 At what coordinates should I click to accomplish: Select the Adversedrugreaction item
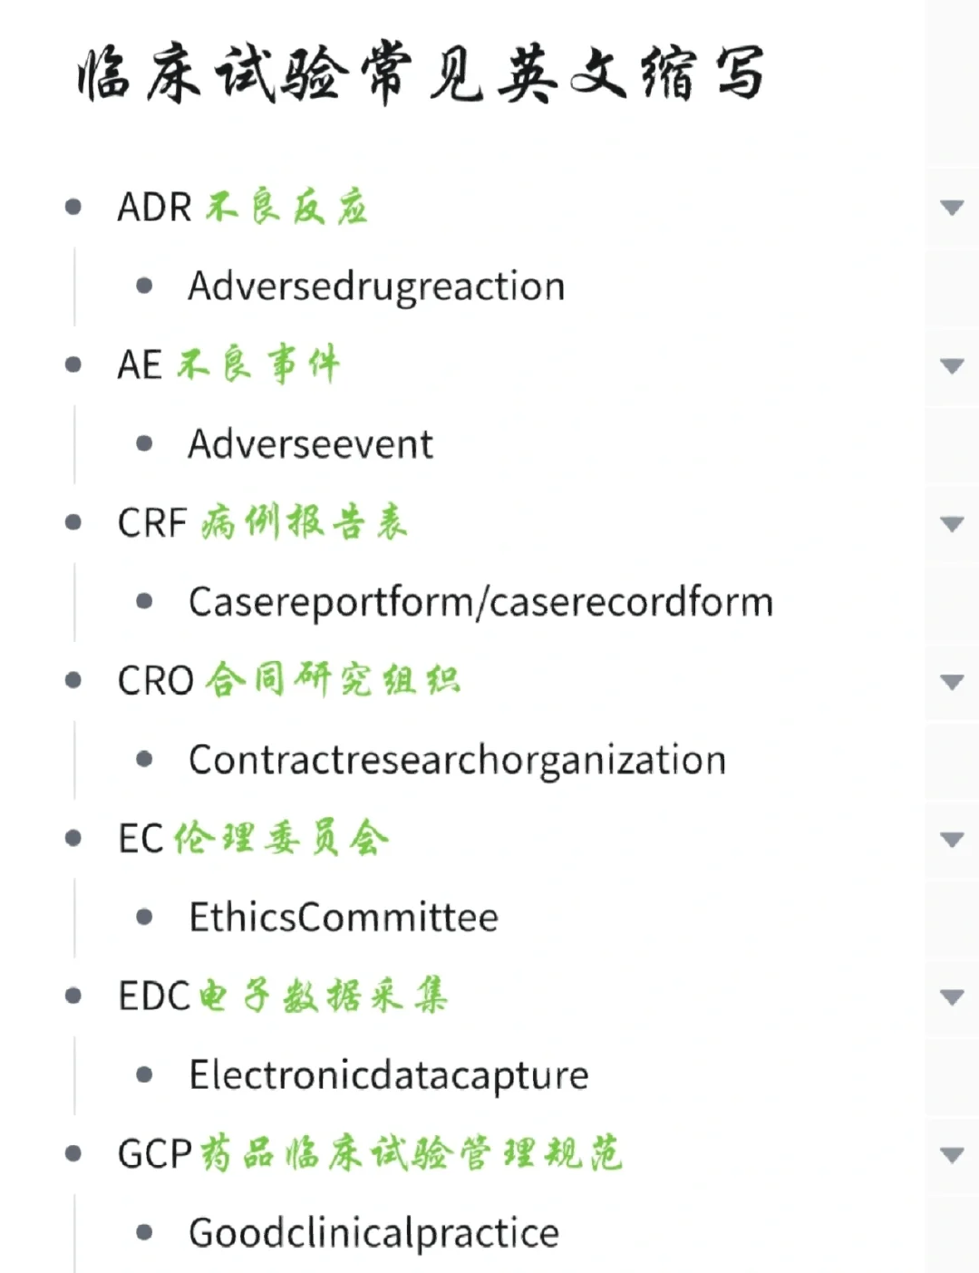[376, 287]
